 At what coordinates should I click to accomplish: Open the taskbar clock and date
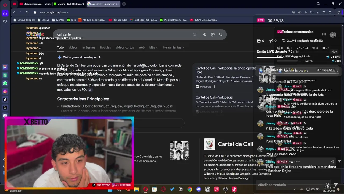(x=329, y=189)
